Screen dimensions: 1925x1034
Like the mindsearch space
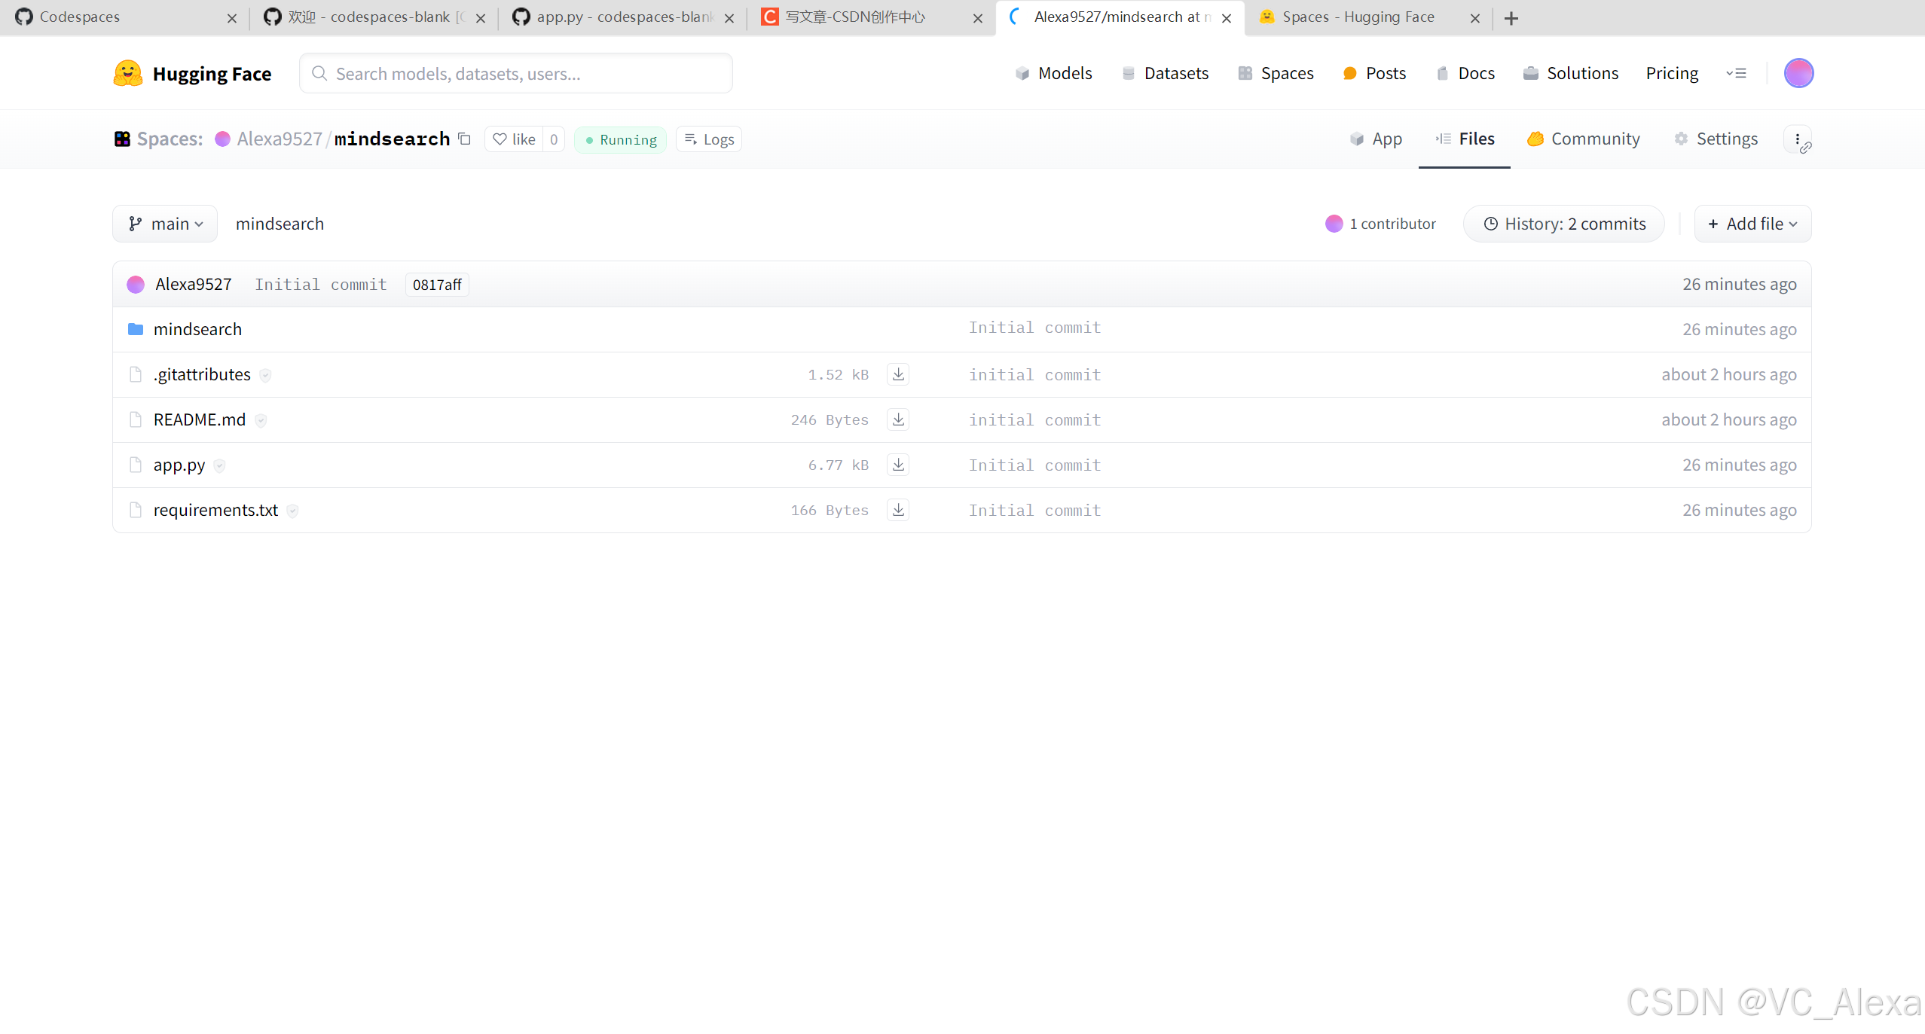click(x=514, y=139)
